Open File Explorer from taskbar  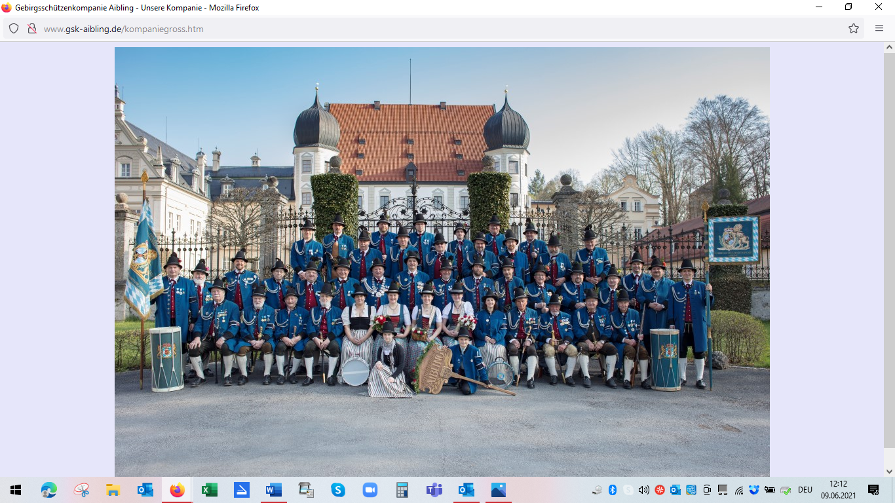pyautogui.click(x=113, y=490)
